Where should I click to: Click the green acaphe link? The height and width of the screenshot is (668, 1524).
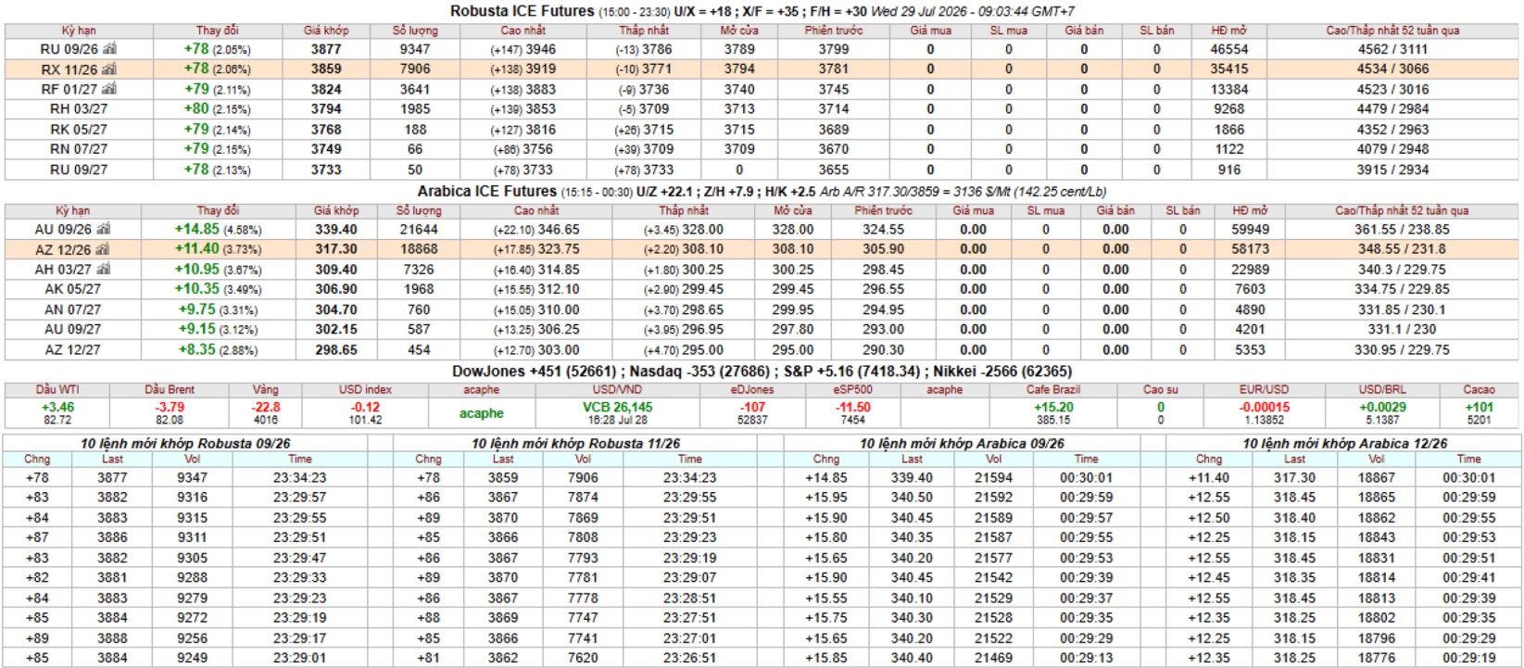tap(482, 413)
